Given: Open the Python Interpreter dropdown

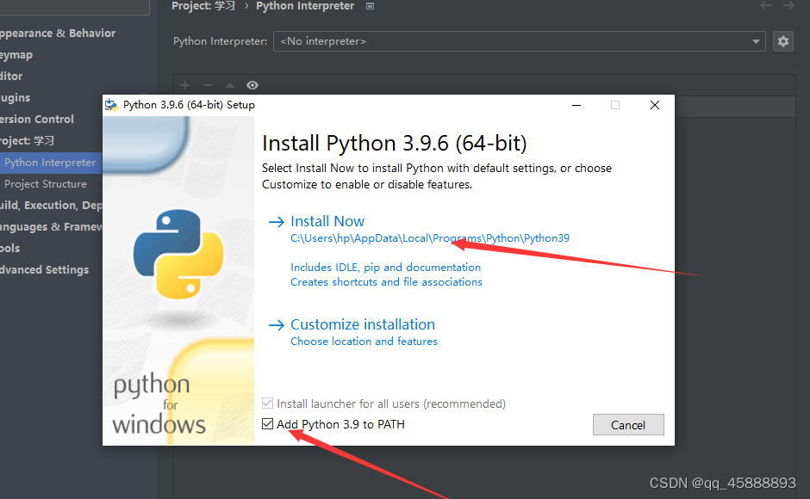Looking at the screenshot, I should (x=519, y=41).
